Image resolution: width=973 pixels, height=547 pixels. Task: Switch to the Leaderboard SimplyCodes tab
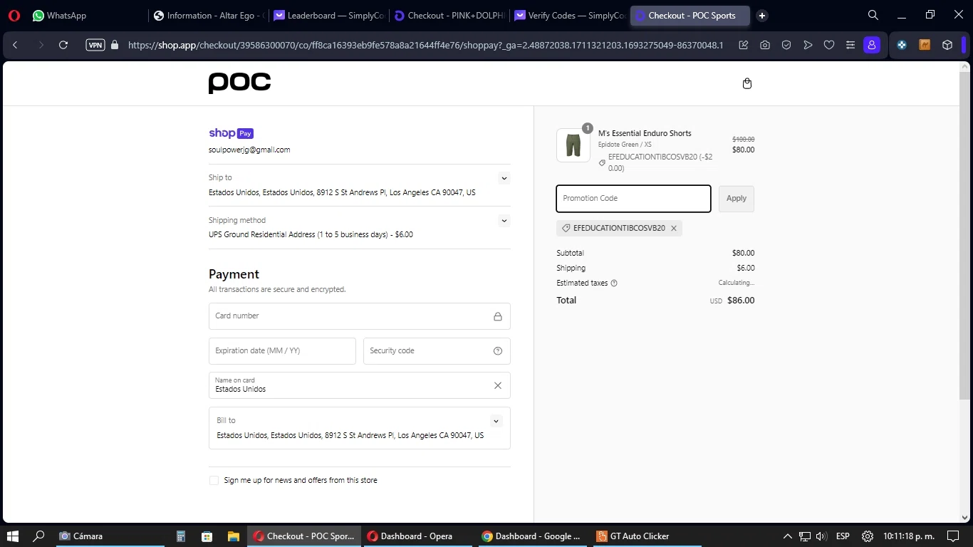tap(329, 16)
